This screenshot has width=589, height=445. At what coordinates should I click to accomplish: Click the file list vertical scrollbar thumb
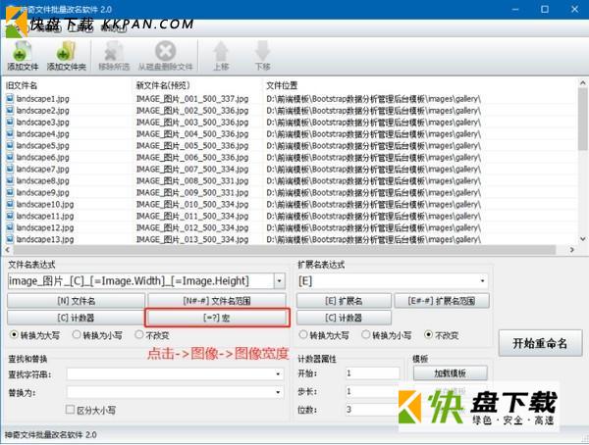tap(582, 119)
